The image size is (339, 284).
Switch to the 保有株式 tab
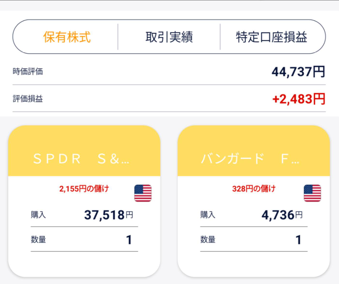tap(67, 37)
